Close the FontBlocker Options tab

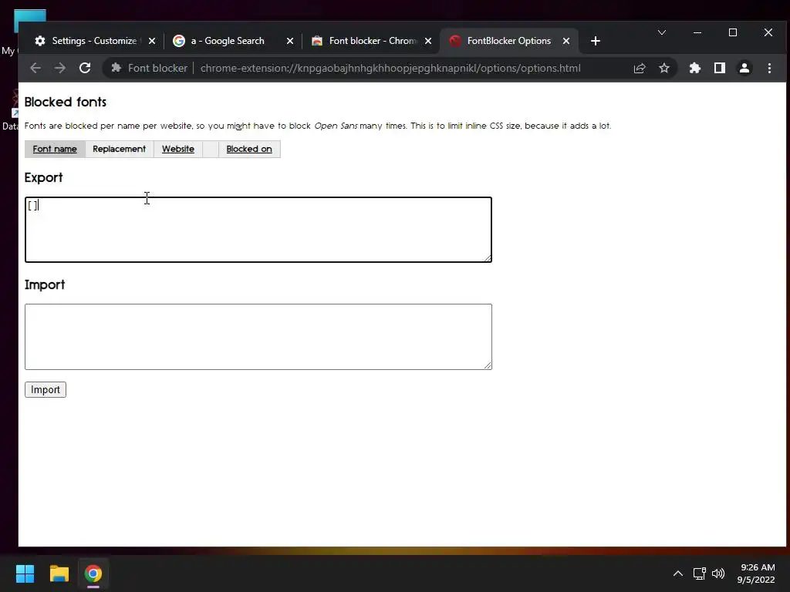[x=566, y=41]
